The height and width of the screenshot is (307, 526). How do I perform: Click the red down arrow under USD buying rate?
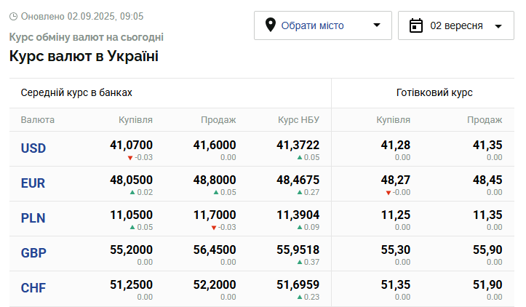[130, 157]
